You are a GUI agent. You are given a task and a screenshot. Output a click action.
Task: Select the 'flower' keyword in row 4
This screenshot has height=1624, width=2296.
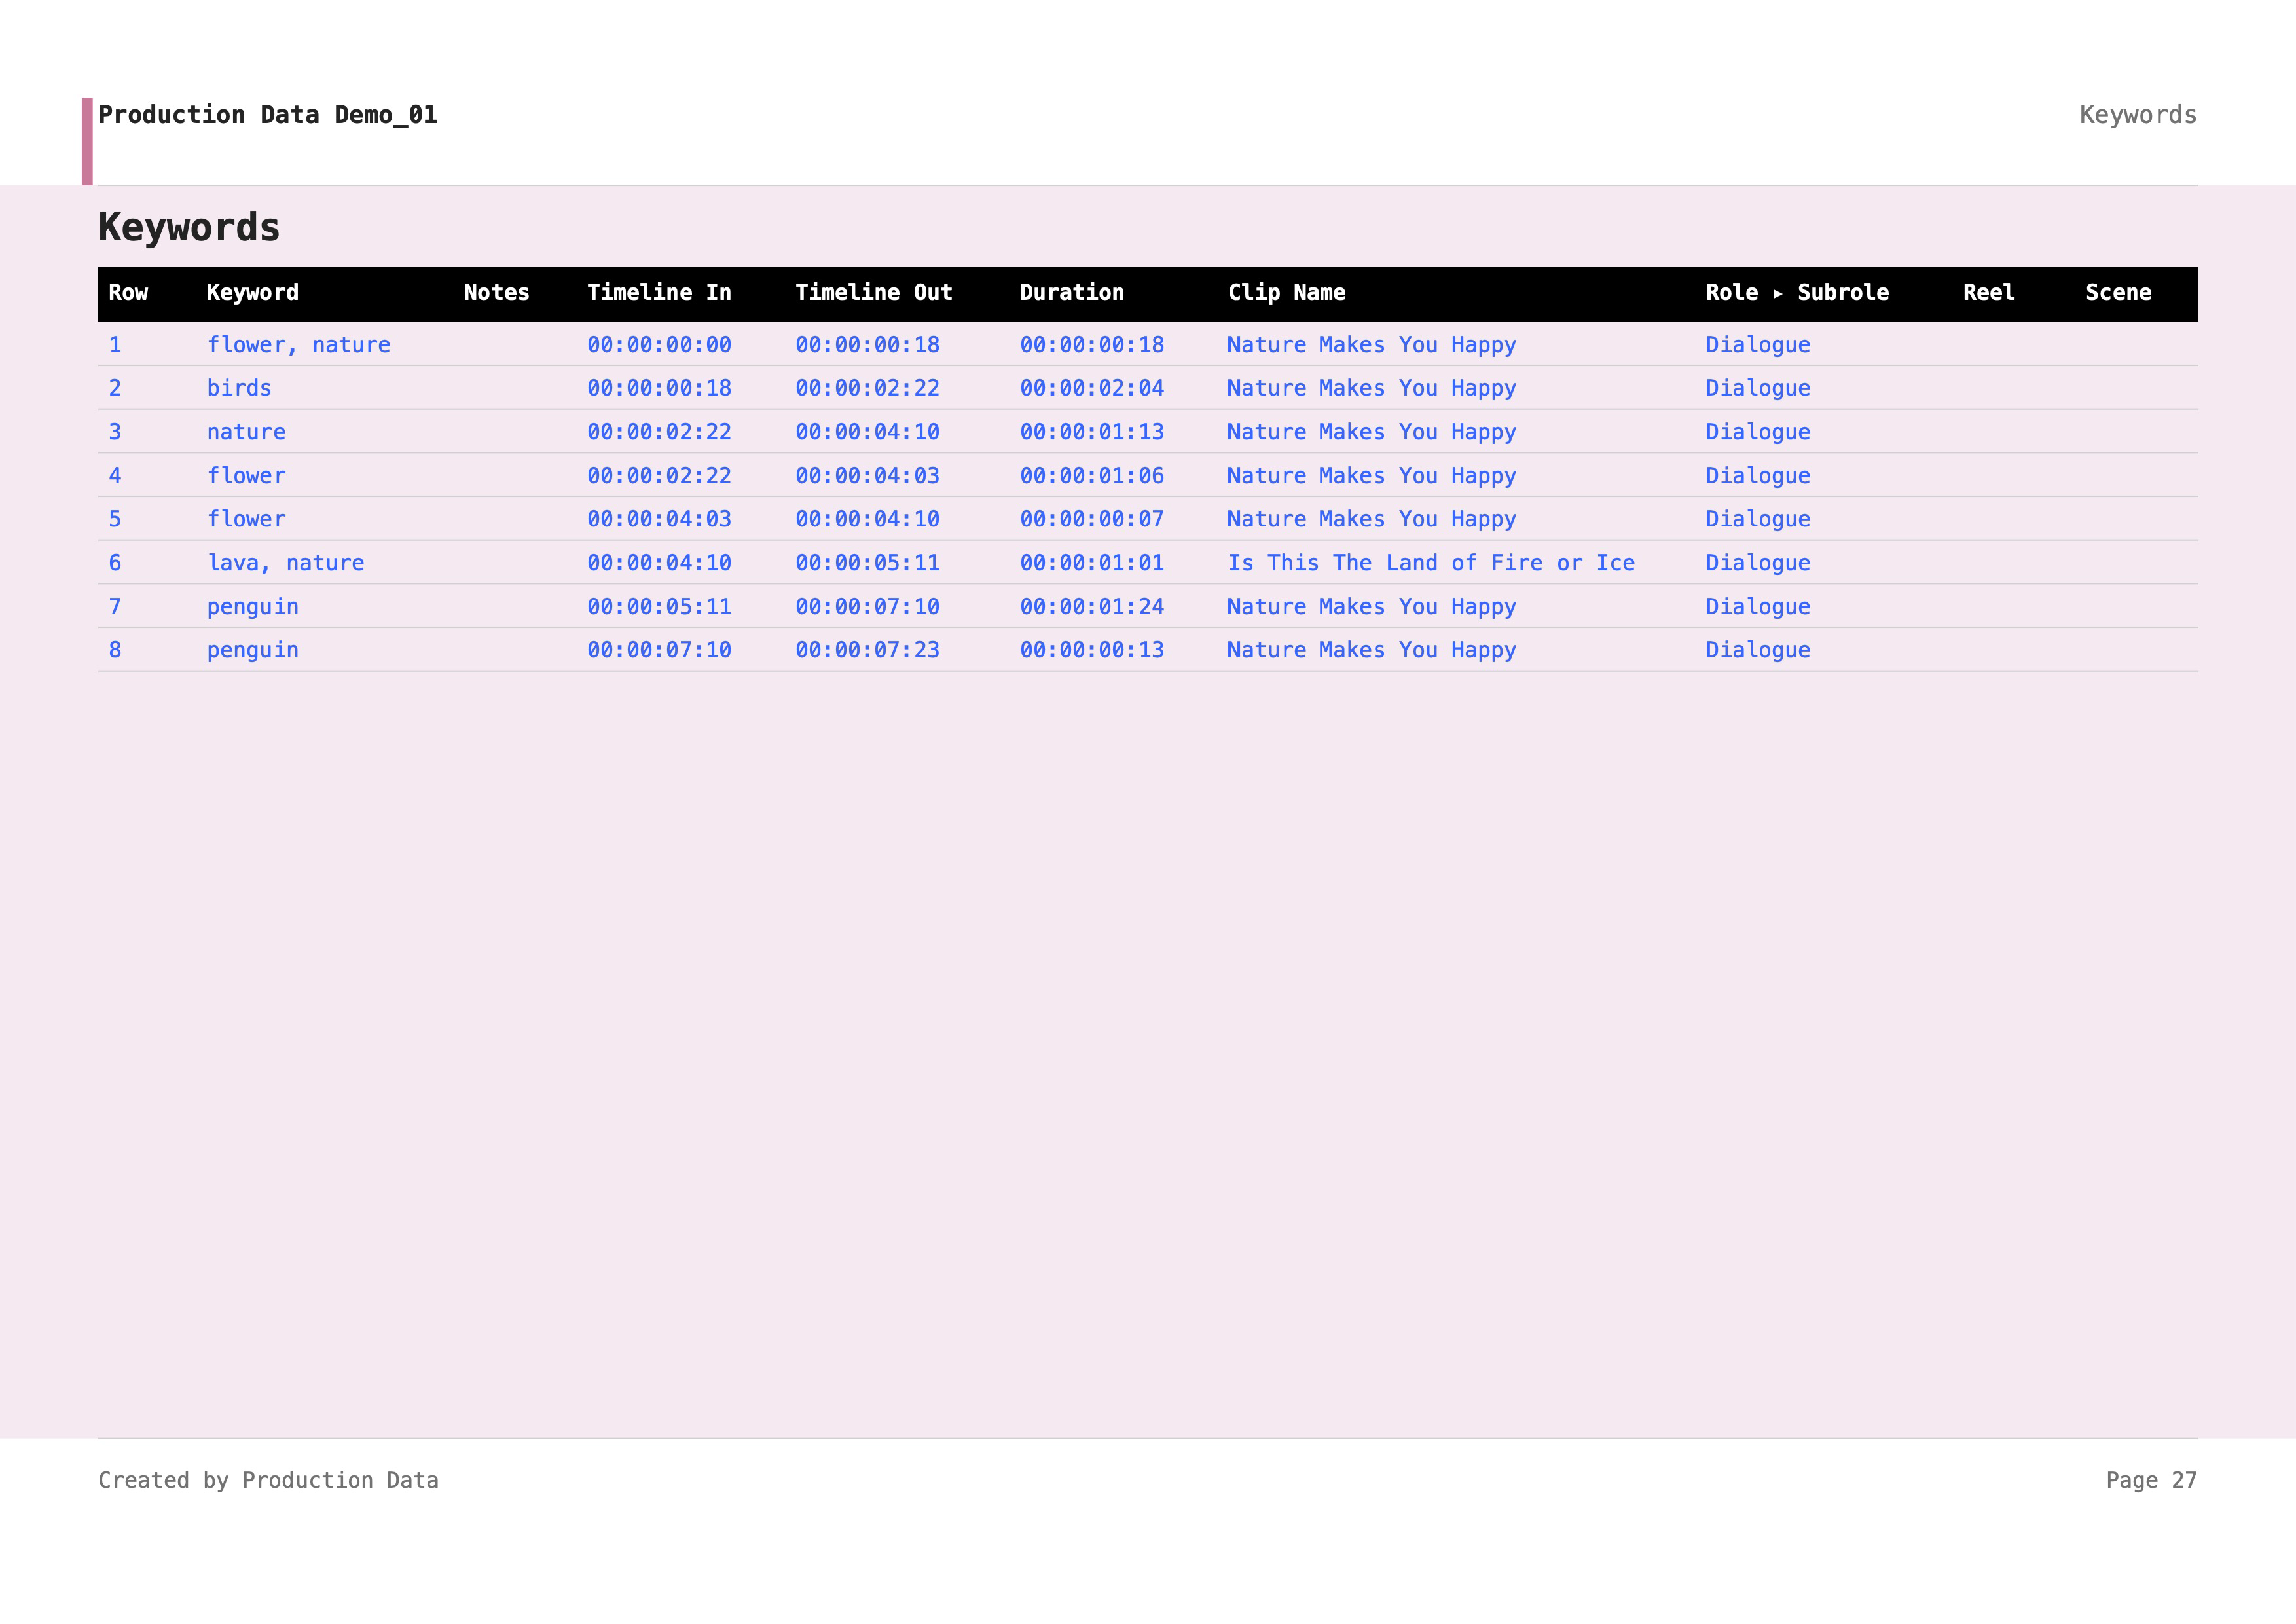click(246, 476)
